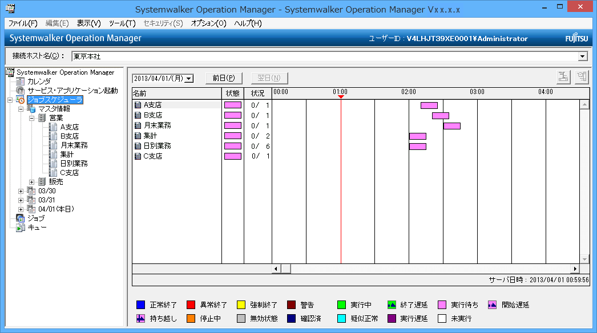Image resolution: width=597 pixels, height=333 pixels.
Task: Click the 03/31 calendar icon in tree
Action: tap(31, 200)
